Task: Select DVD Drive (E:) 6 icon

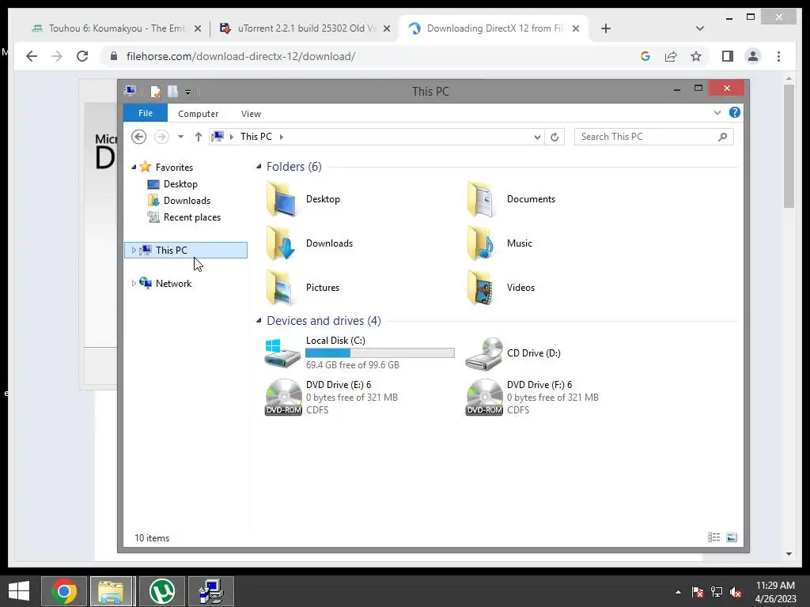Action: [283, 398]
